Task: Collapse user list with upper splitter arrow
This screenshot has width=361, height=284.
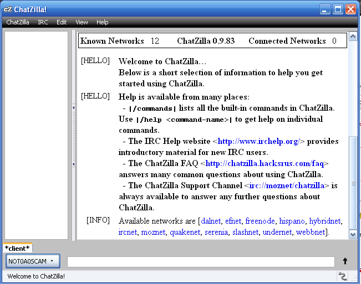Action: (73, 107)
